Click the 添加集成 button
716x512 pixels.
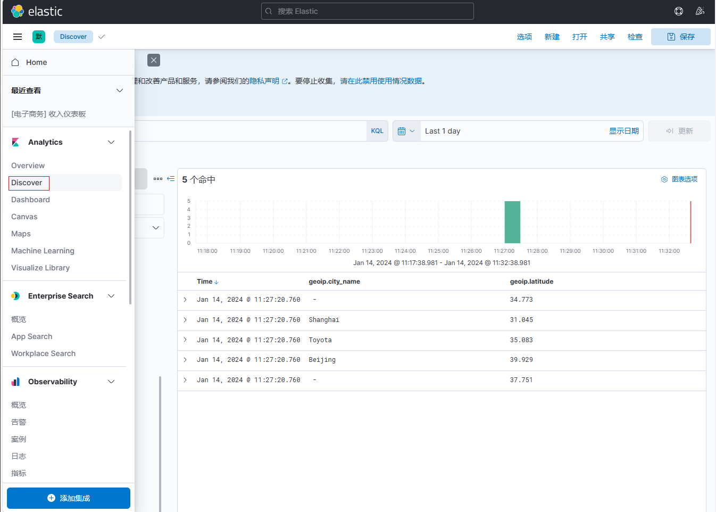click(x=69, y=498)
